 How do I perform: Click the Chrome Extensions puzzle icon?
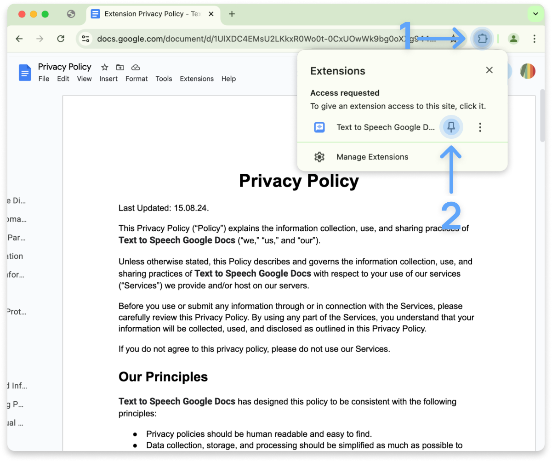tap(482, 39)
